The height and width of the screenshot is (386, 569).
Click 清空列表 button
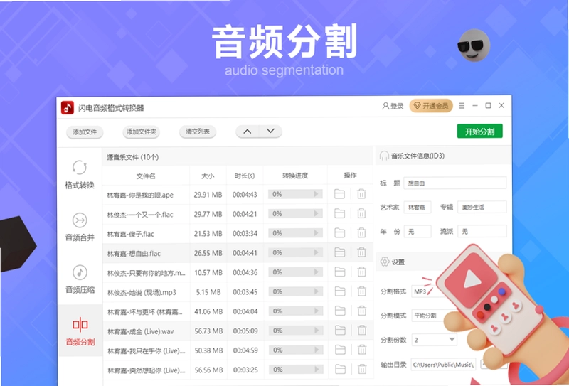click(x=198, y=132)
